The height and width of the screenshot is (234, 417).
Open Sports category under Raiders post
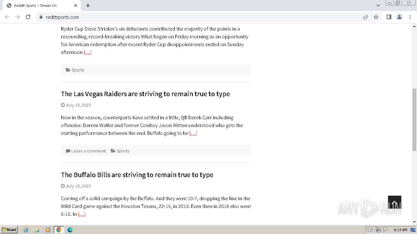tap(123, 151)
